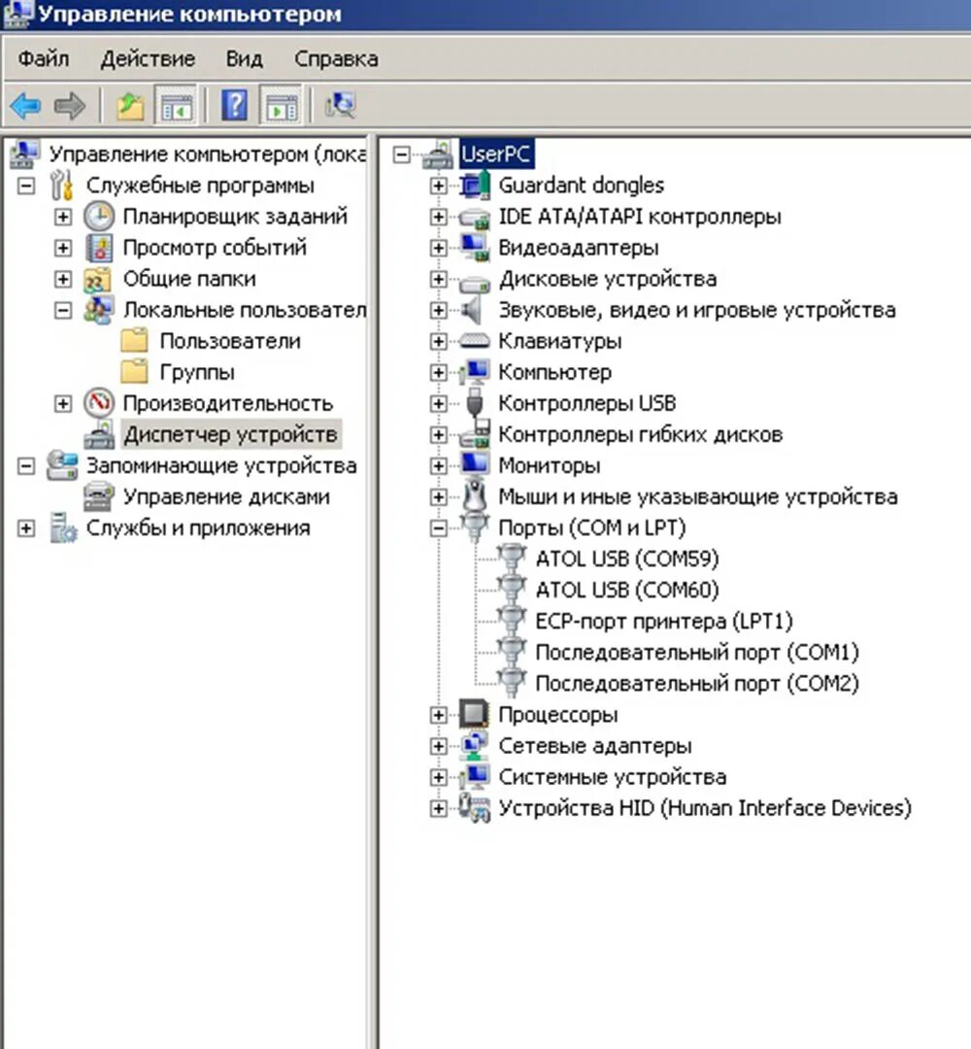Collapse the Запоминающие устройства node
This screenshot has height=1049, width=971.
pyautogui.click(x=26, y=465)
